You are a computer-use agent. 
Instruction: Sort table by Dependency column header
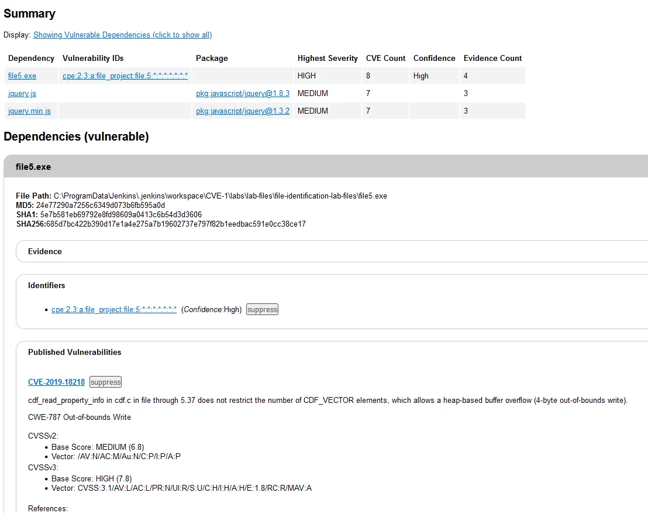pos(31,59)
